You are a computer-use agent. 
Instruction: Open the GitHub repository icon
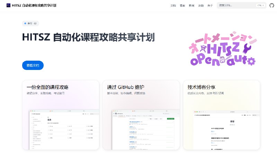tap(271, 6)
